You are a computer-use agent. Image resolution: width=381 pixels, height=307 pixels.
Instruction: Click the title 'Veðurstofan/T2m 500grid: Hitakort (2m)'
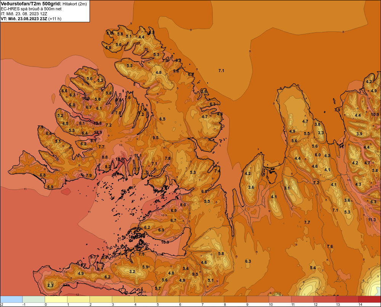pos(44,4)
